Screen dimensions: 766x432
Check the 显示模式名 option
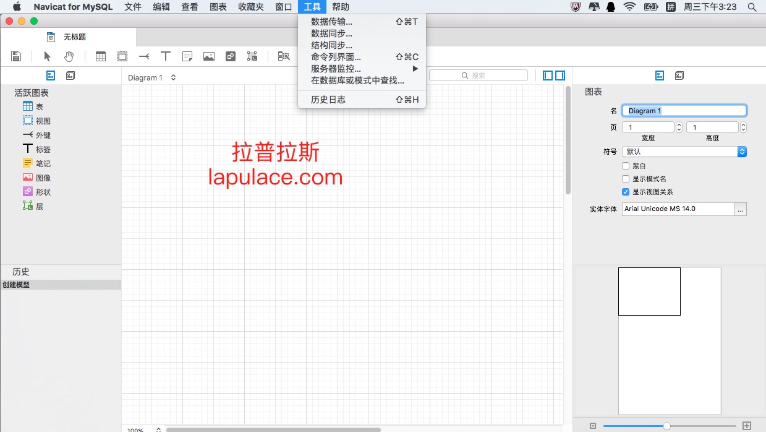click(626, 179)
